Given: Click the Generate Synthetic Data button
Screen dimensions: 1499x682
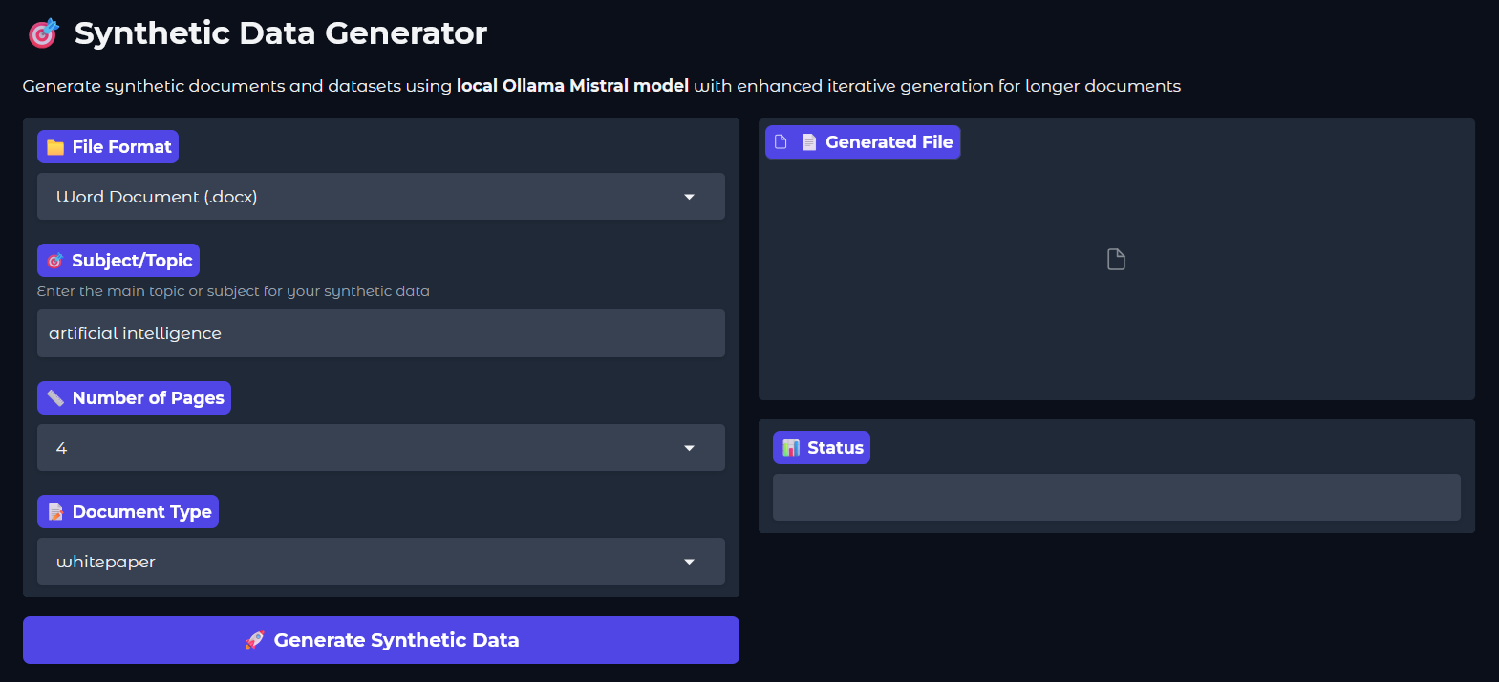Looking at the screenshot, I should click(x=381, y=640).
